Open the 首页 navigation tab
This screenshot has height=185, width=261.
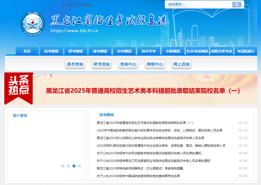coord(27,51)
